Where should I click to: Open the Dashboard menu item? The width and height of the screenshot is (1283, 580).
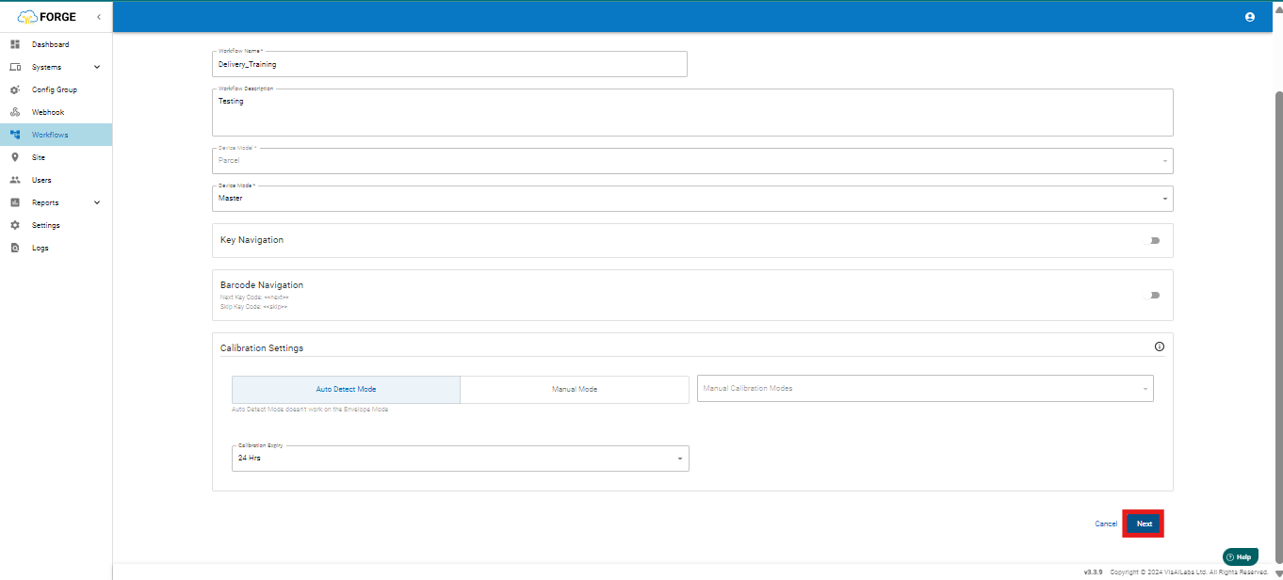click(x=56, y=44)
